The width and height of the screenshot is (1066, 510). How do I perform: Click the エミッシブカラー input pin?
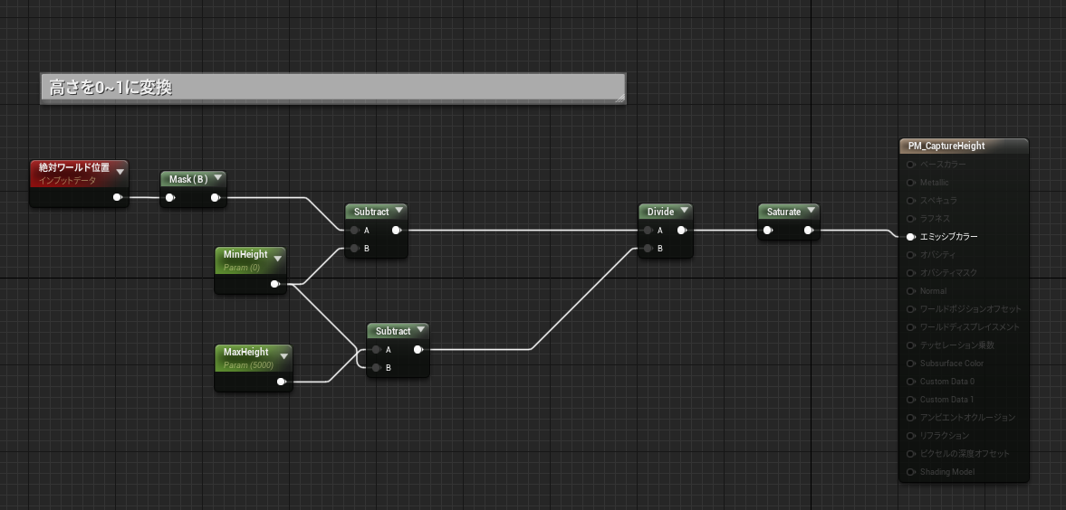(911, 237)
